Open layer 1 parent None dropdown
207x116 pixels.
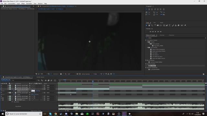[50, 85]
